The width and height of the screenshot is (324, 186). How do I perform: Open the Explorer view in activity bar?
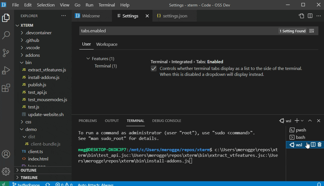click(x=6, y=18)
